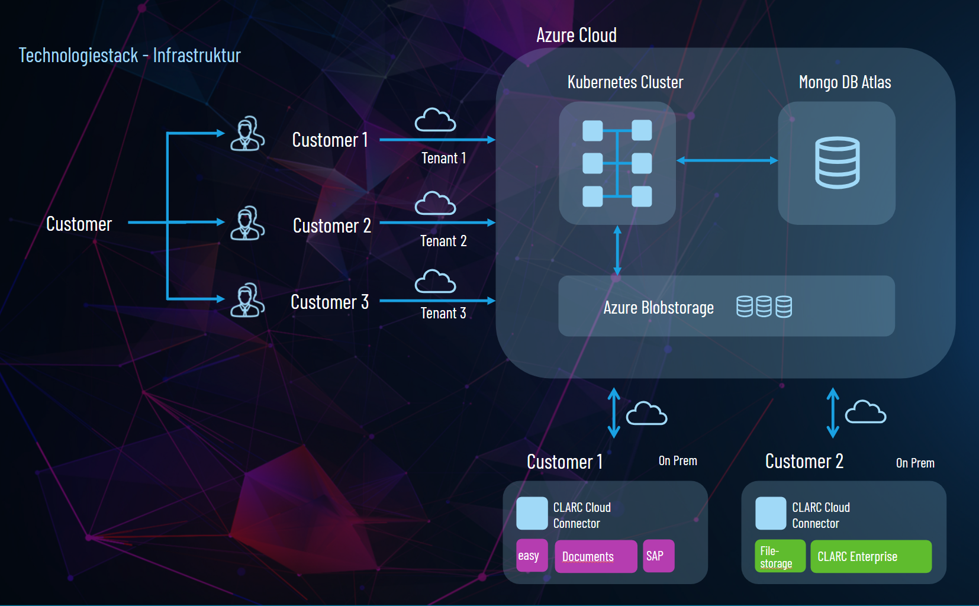Image resolution: width=979 pixels, height=606 pixels.
Task: Click the user icon beside Customer 2
Action: click(247, 223)
